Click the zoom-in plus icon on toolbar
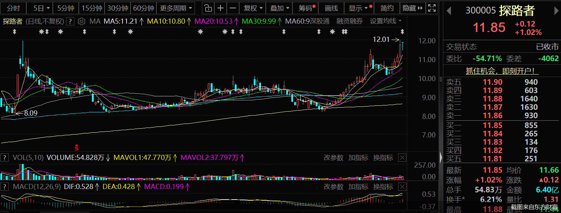 pyautogui.click(x=221, y=8)
